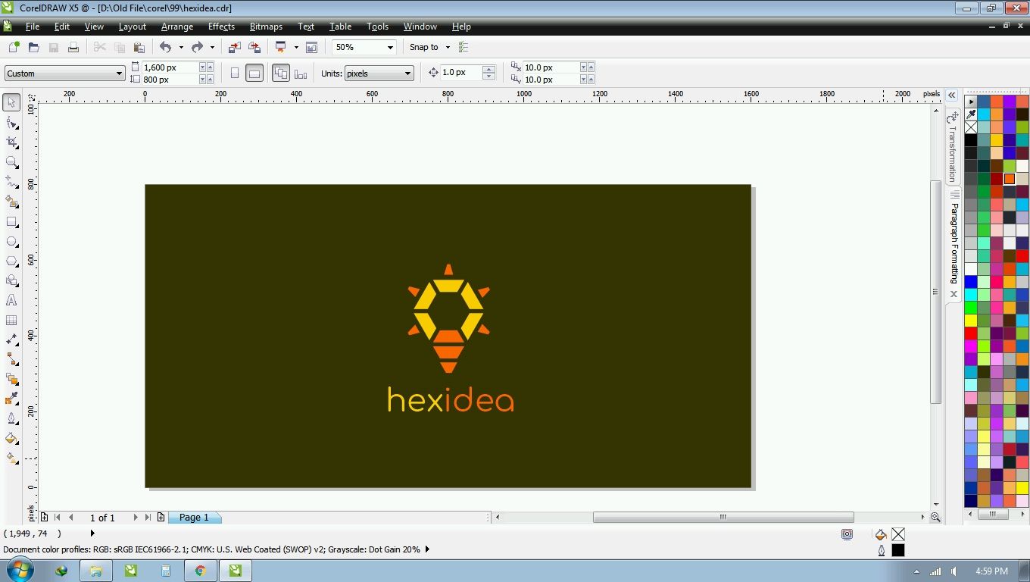1030x582 pixels.
Task: Click the Import icon in toolbar
Action: (235, 47)
